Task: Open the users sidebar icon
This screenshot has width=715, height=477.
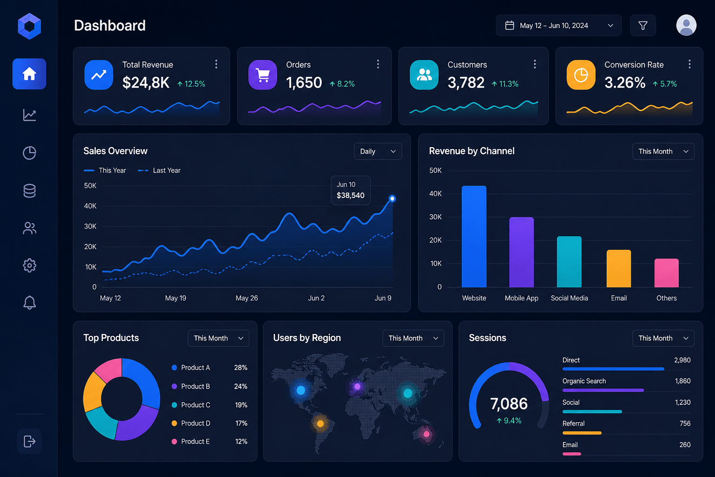Action: tap(29, 228)
